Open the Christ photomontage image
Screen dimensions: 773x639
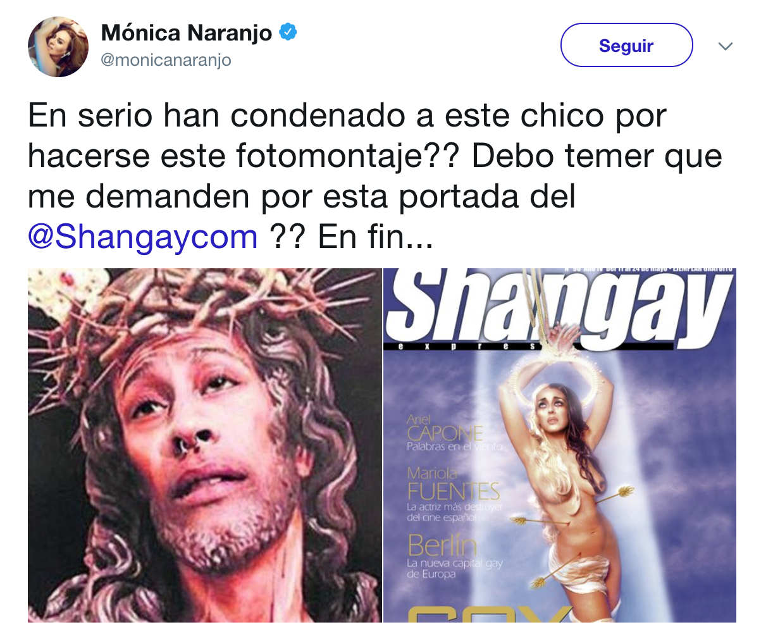(204, 445)
